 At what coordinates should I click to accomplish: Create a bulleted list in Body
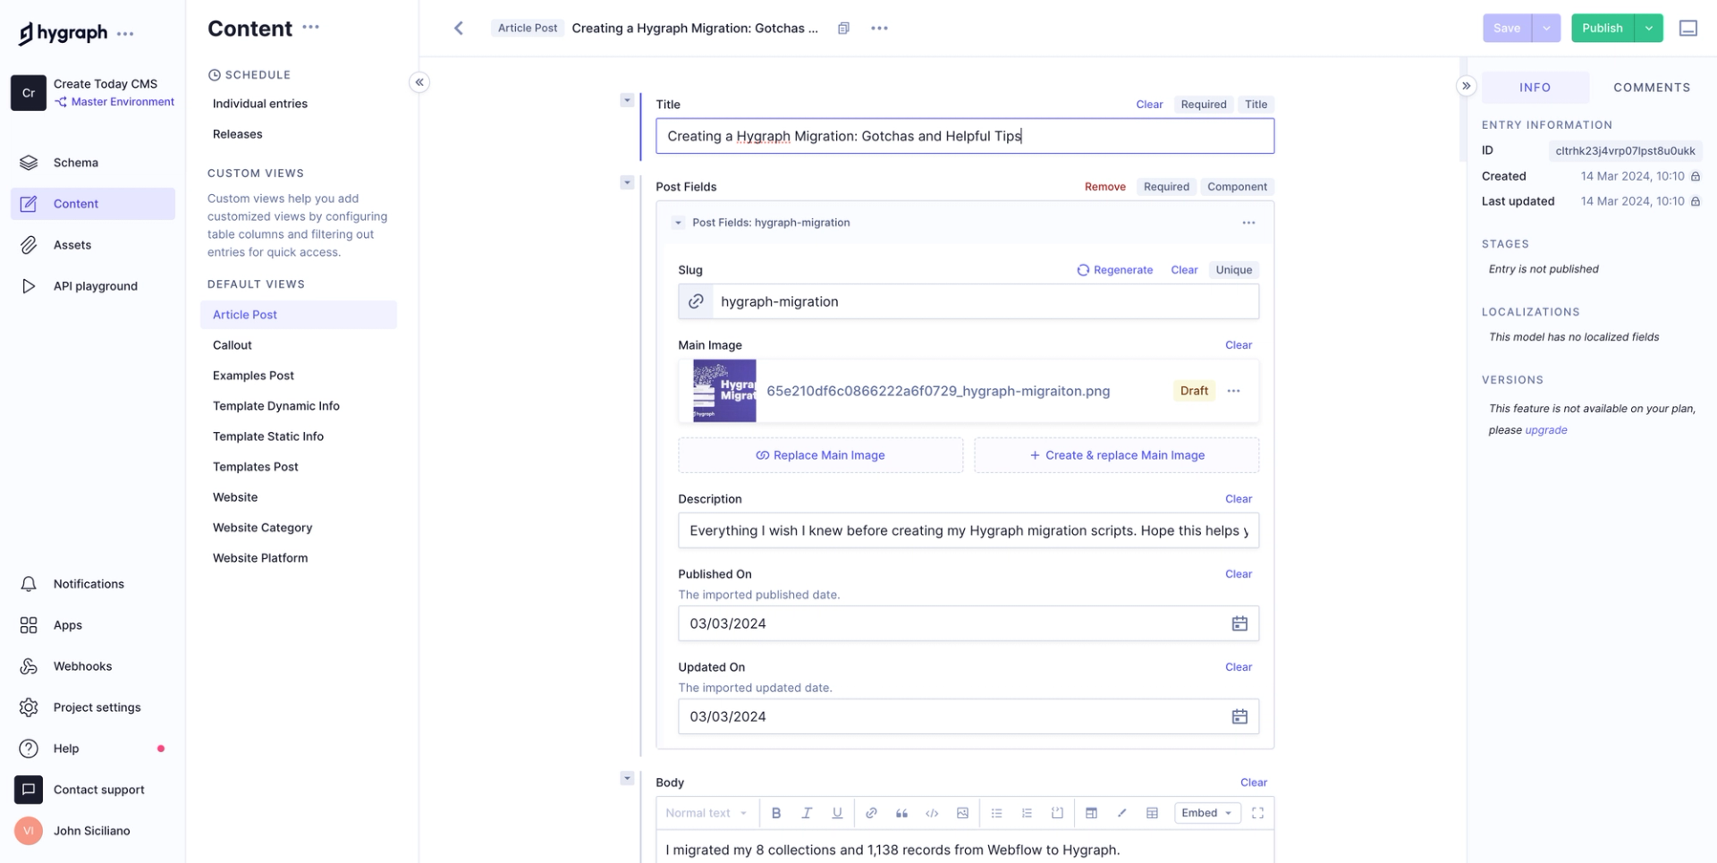tap(996, 813)
